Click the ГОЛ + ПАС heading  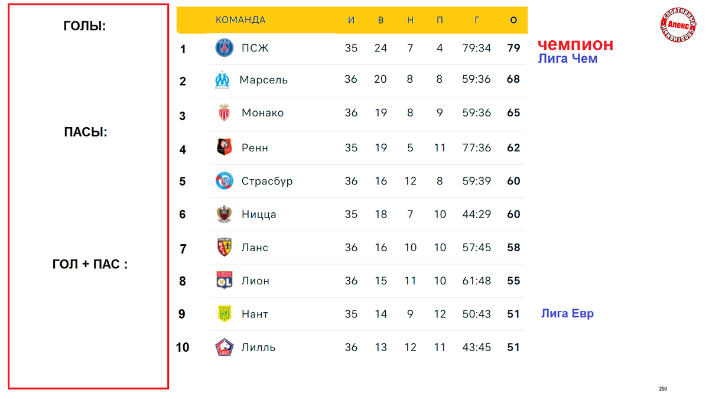tap(90, 264)
